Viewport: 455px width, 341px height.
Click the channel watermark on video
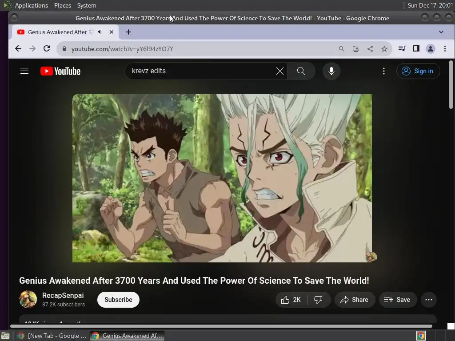pos(371,257)
